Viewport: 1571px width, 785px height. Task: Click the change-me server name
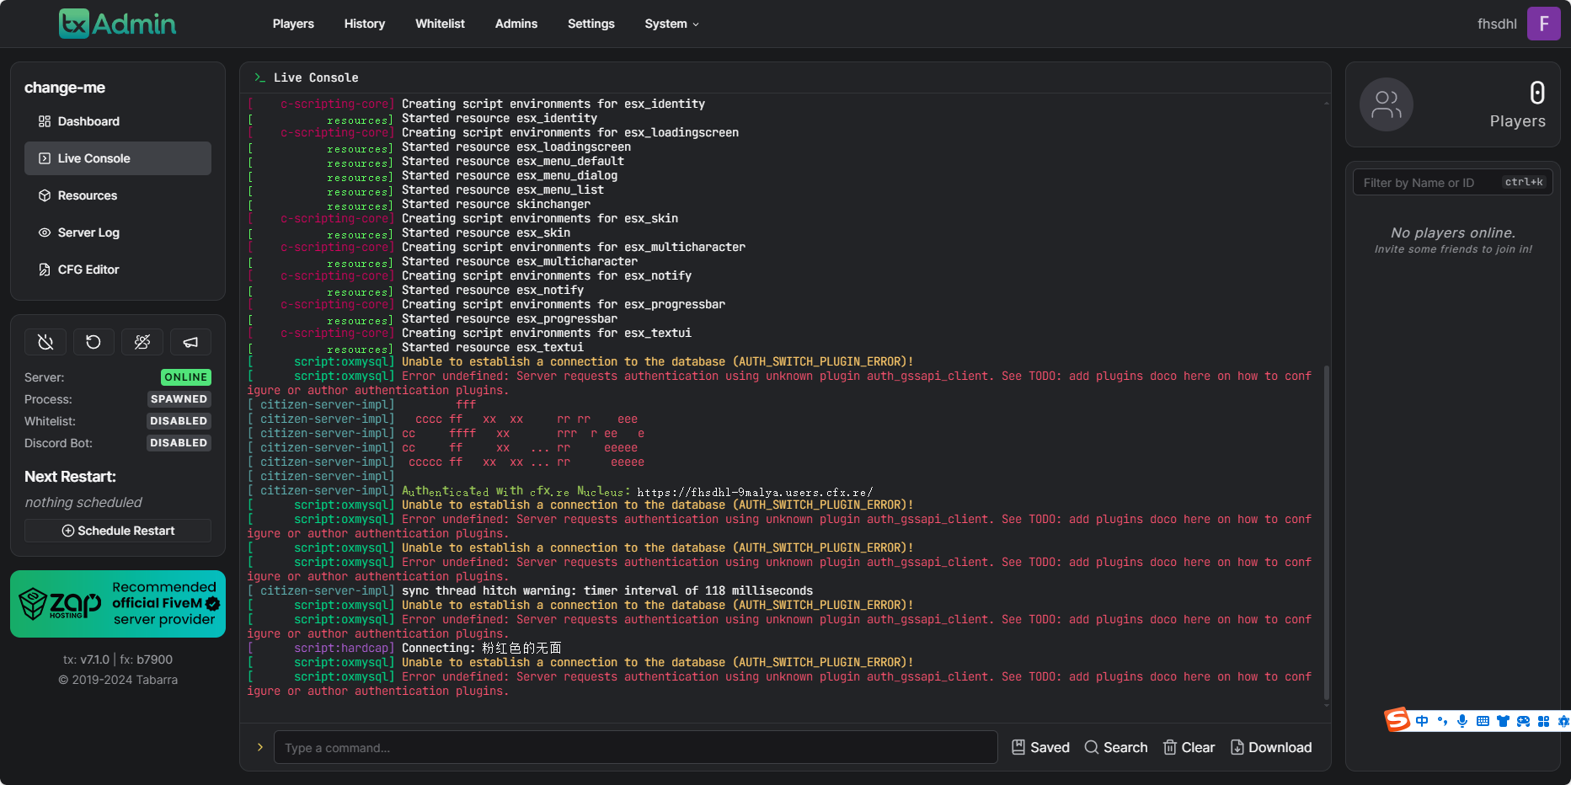65,88
